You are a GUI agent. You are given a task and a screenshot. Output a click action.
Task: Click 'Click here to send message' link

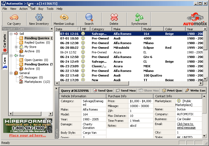click(x=186, y=126)
